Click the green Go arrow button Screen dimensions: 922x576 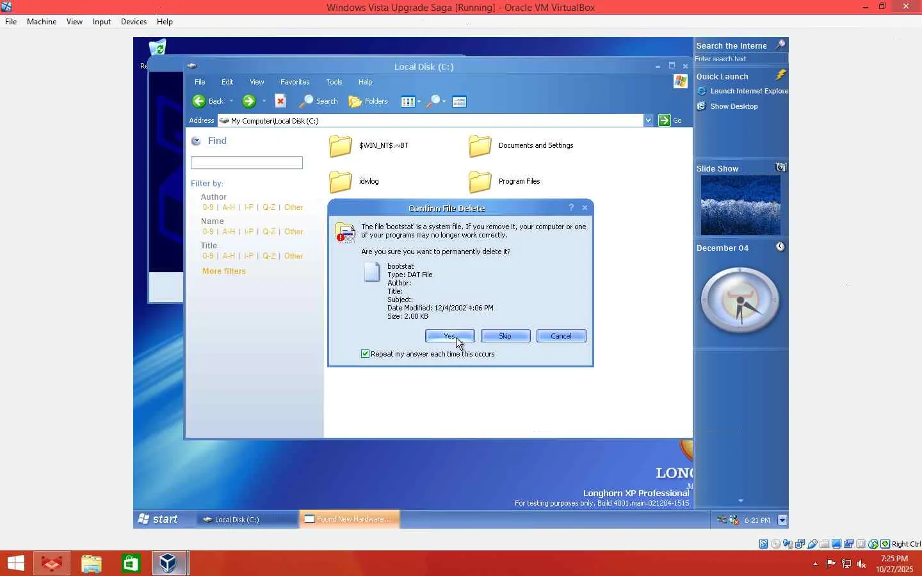click(x=664, y=120)
